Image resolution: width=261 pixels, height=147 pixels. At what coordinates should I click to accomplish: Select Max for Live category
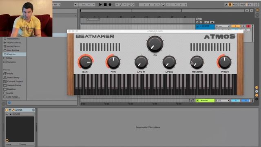(x=13, y=50)
